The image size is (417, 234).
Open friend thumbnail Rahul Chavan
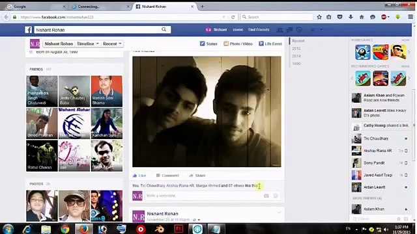(42, 156)
